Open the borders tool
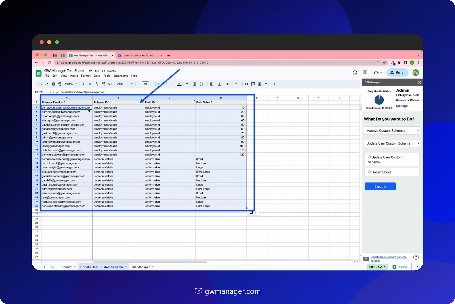 (195, 84)
